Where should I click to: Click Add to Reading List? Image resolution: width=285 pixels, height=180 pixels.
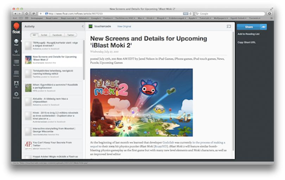pyautogui.click(x=248, y=34)
